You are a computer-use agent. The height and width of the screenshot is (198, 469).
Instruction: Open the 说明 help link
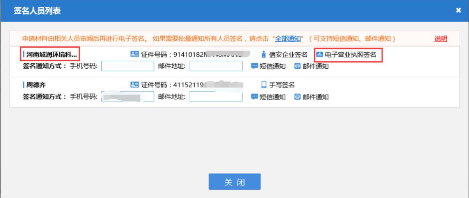(440, 39)
